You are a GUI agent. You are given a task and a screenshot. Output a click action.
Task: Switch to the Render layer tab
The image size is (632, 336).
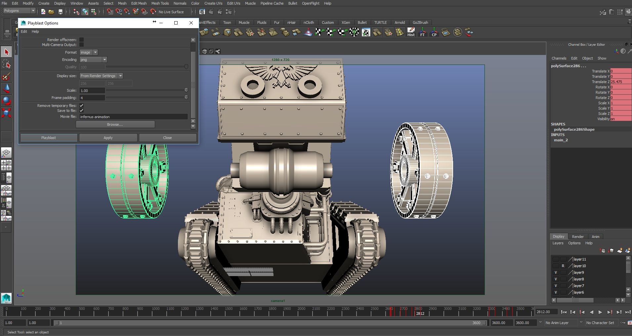[577, 237]
